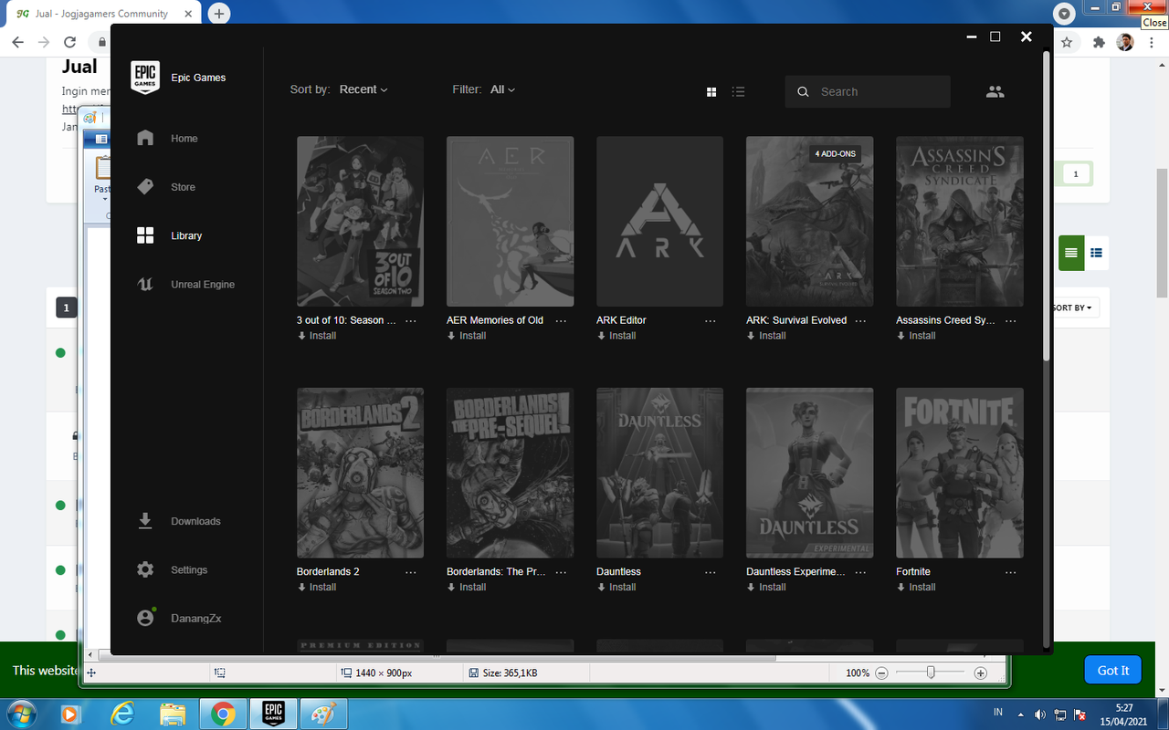Focus the library Search field
Viewport: 1169px width, 730px height.
coord(868,92)
